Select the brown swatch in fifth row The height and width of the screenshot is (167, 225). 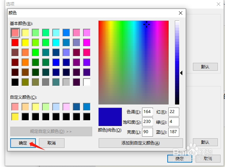pyautogui.click(x=25, y=72)
